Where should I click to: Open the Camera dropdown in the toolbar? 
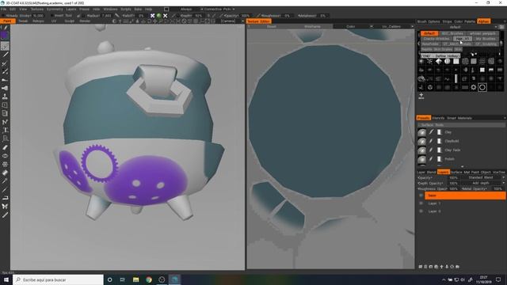point(232,21)
